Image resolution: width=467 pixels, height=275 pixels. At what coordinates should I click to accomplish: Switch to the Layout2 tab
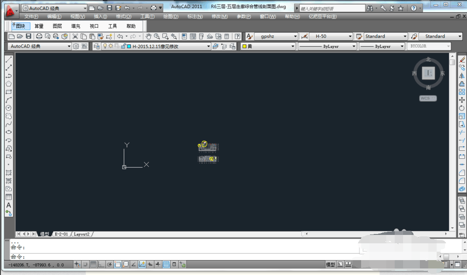click(82, 234)
